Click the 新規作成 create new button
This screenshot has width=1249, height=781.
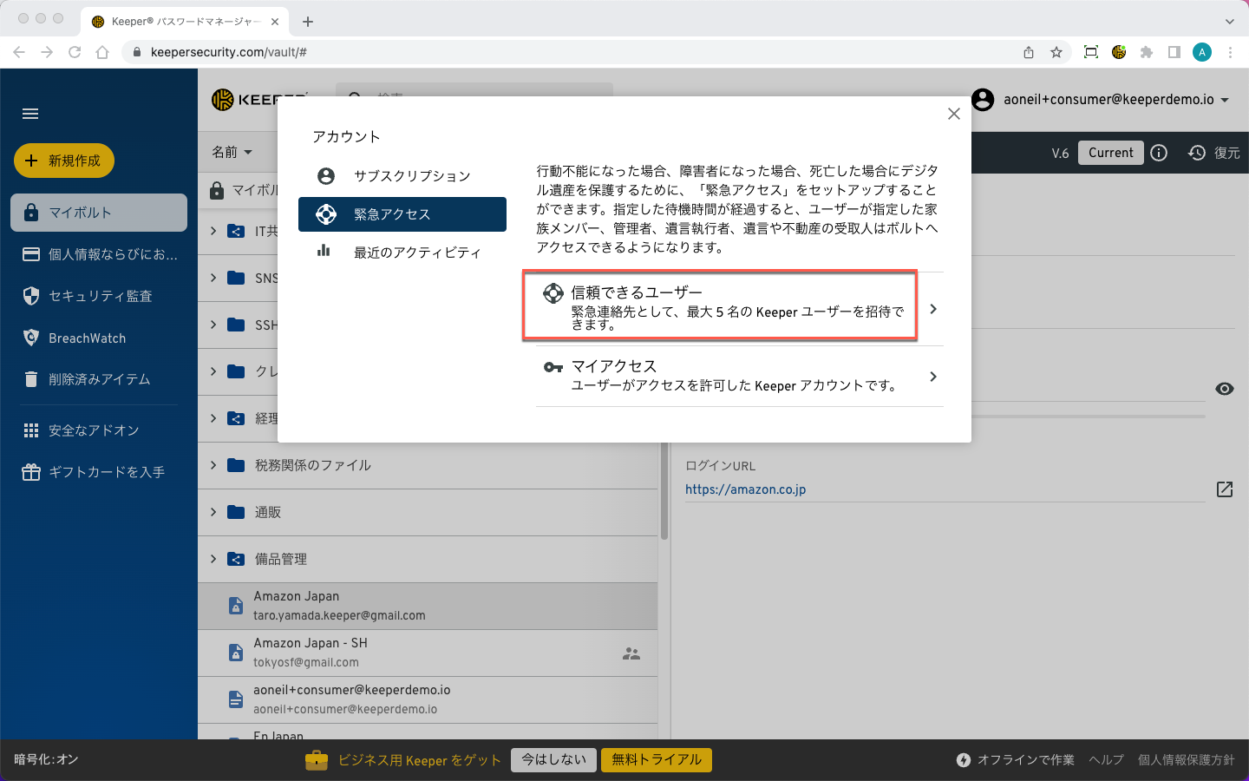[x=64, y=161]
